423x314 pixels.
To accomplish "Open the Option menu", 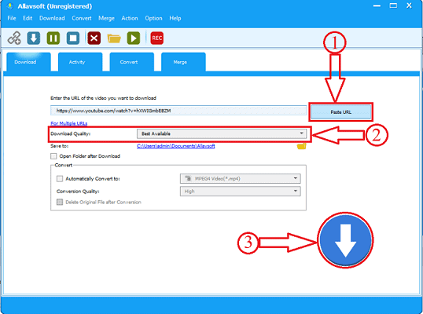I will click(153, 18).
